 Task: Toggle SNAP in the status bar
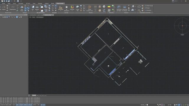[14, 105]
